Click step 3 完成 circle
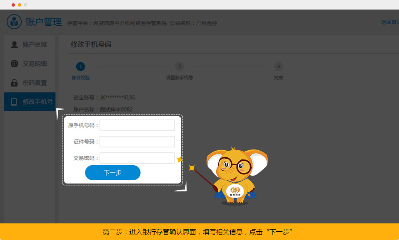Viewport: 399px width, 240px height. tap(278, 66)
